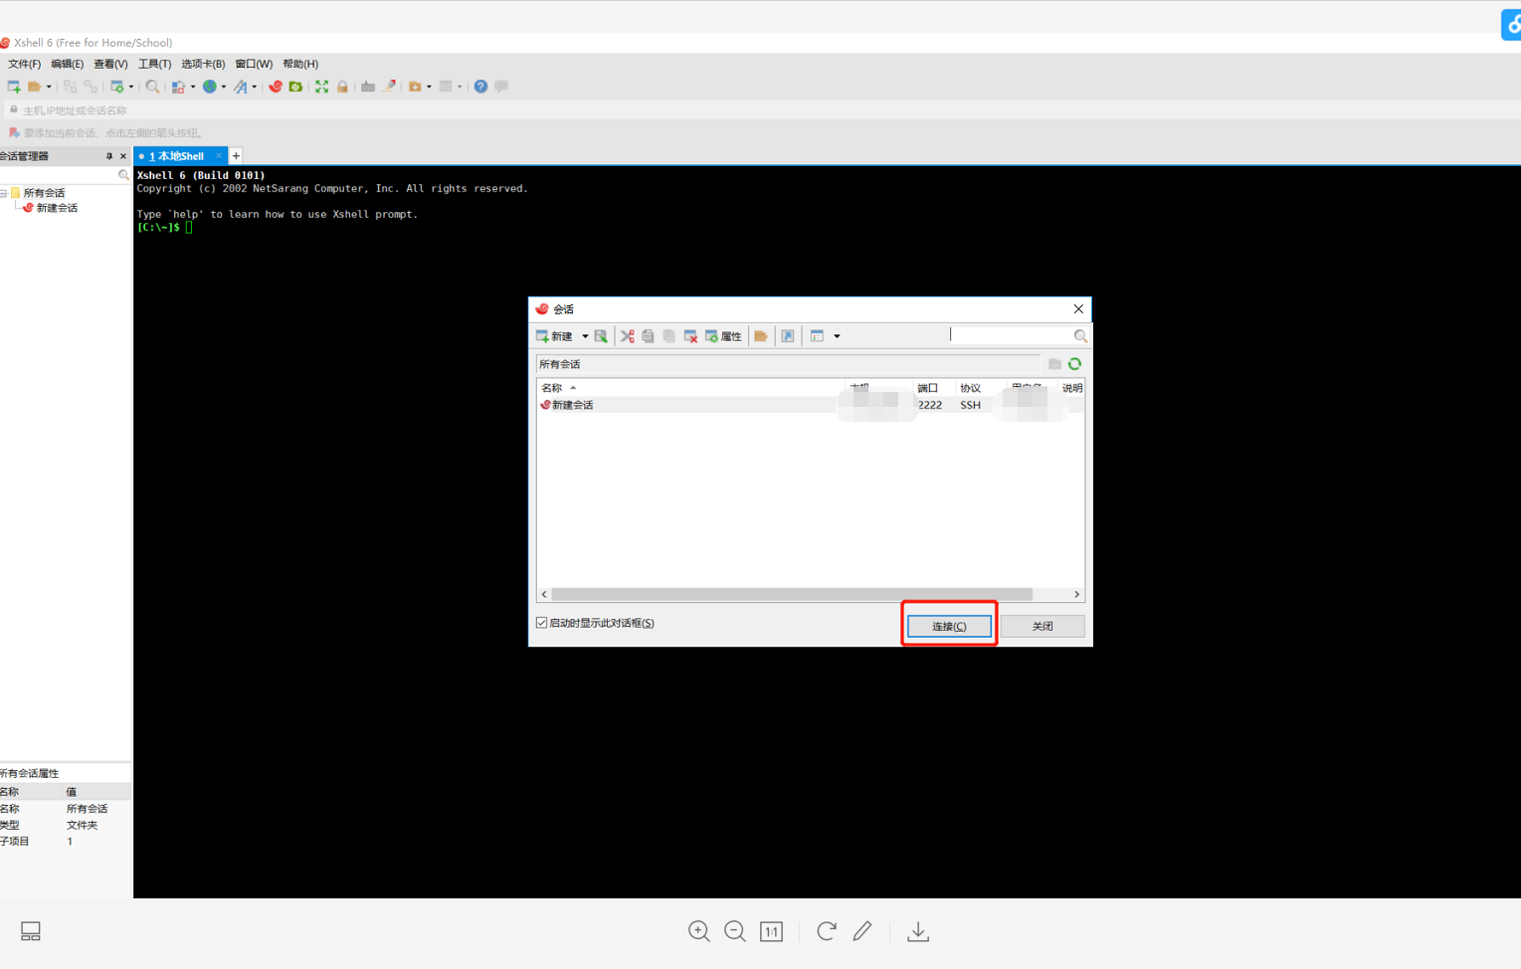Click the 关闭 button in sessions dialog
1521x969 pixels.
(x=1043, y=626)
